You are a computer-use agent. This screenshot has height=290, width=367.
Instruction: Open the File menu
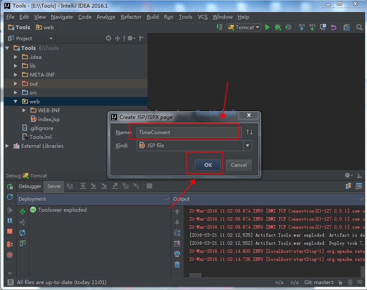point(10,17)
